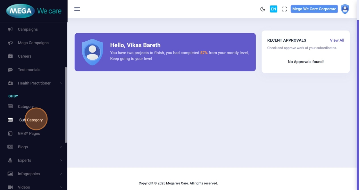359x190 pixels.
Task: Expand the Experts submenu chevron
Action: [x=61, y=161]
